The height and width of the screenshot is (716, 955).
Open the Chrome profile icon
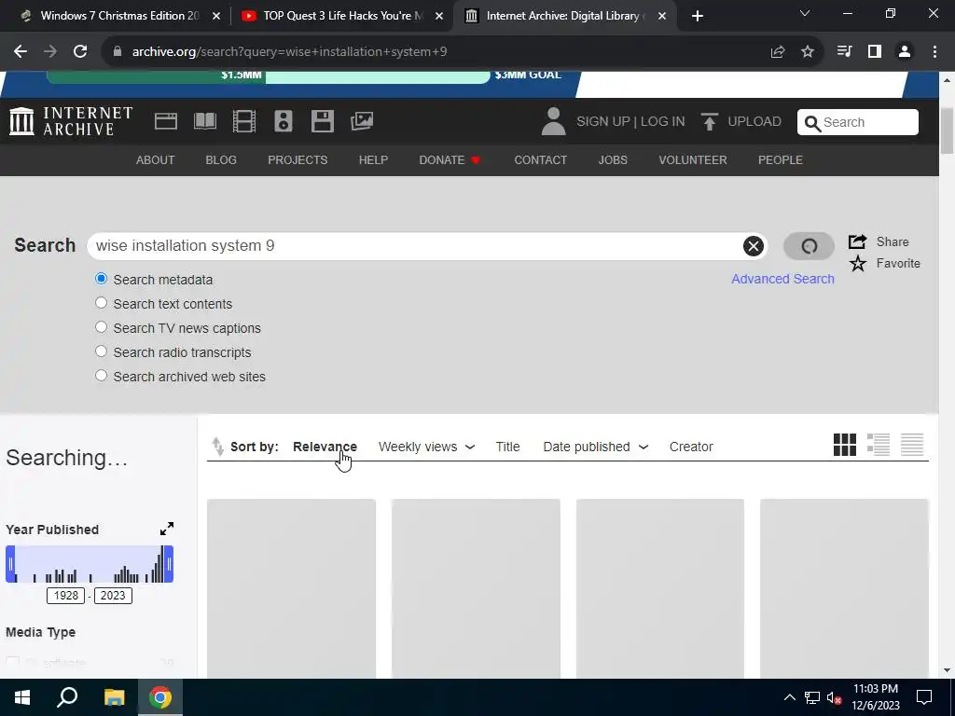pyautogui.click(x=905, y=52)
